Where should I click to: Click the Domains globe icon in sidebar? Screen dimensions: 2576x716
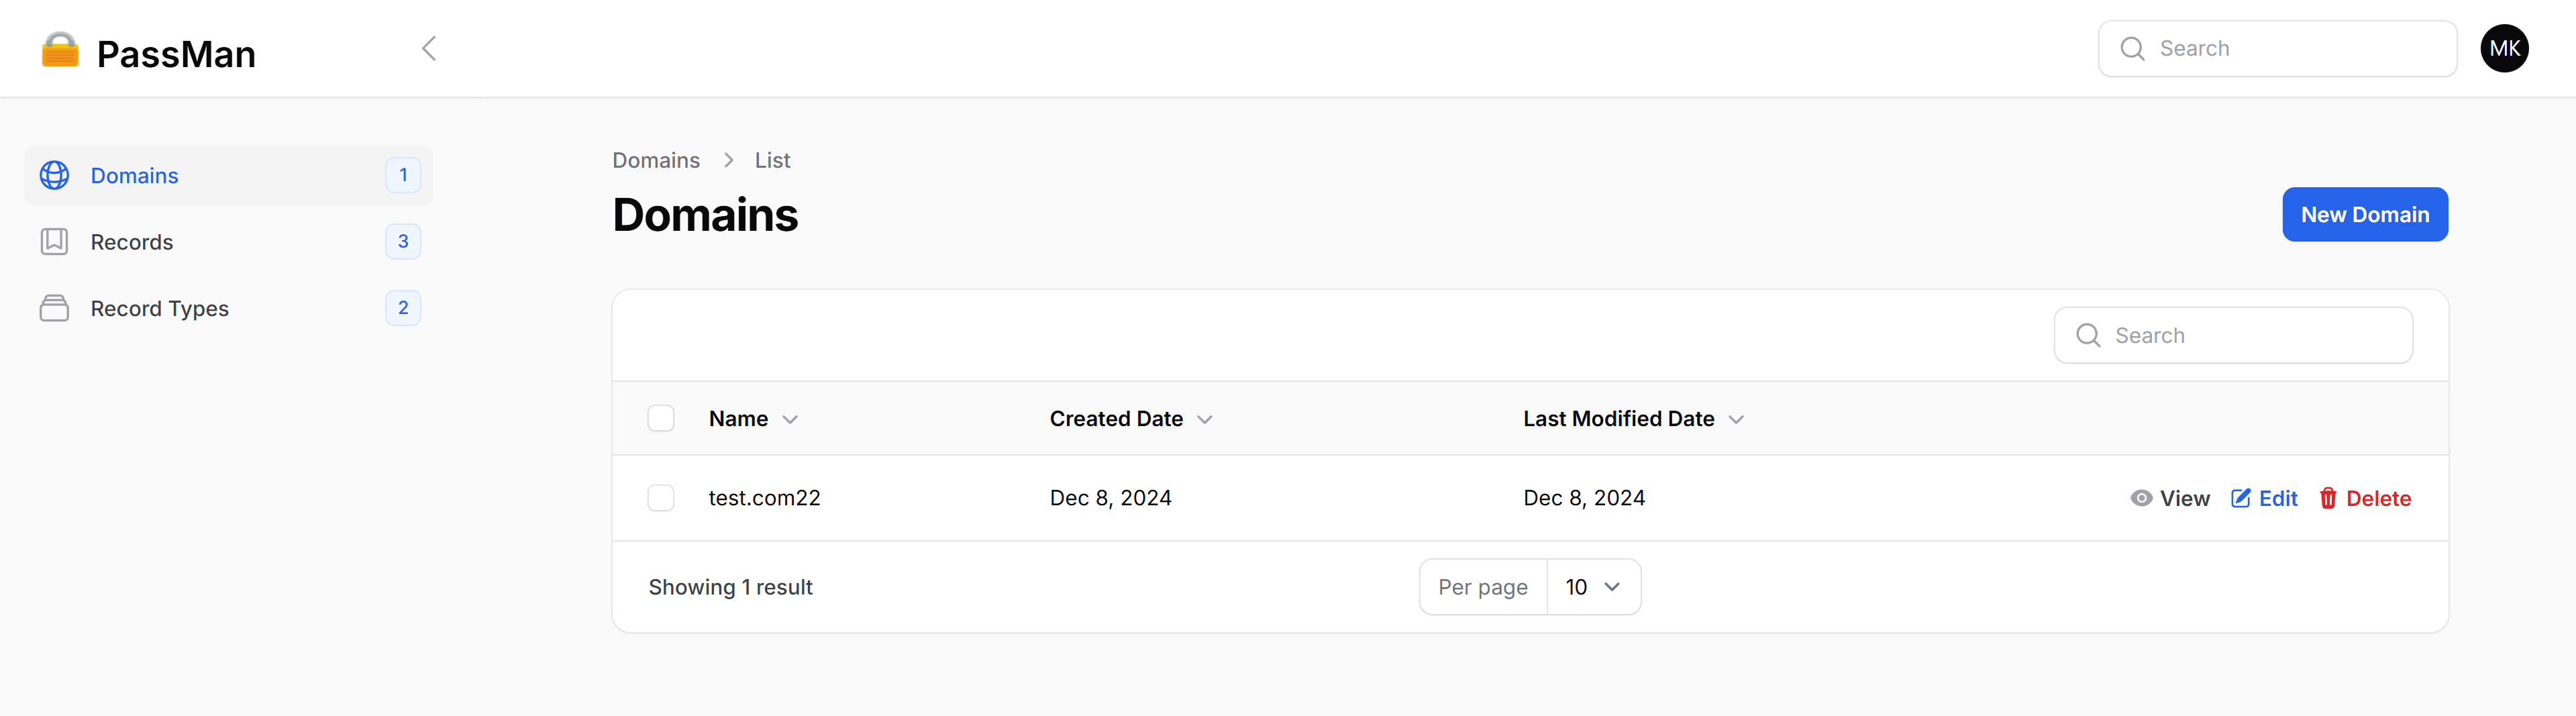click(x=55, y=175)
